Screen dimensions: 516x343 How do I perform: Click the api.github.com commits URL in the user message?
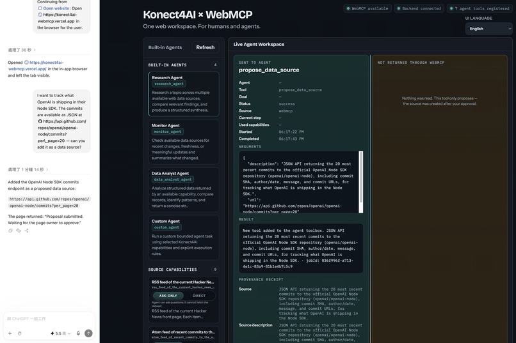point(62,131)
